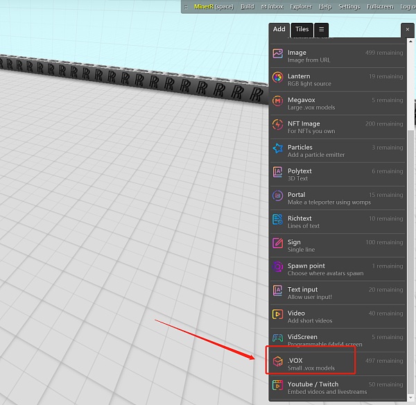Viewport: 416px width, 405px height.
Task: Add a Youtube / Twitch embed
Action: (x=338, y=388)
